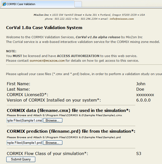Click the info@mixzon.com email link

pyautogui.click(x=122, y=19)
